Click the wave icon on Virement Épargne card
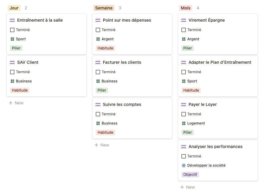The height and width of the screenshot is (192, 265). (184, 20)
